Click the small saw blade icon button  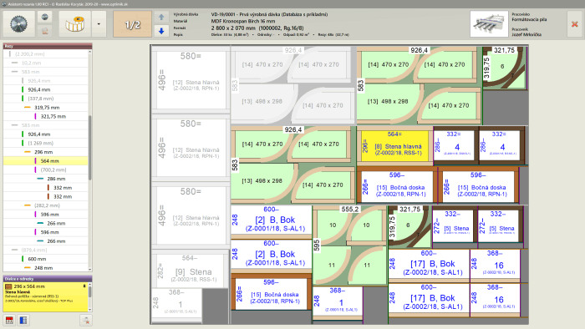[x=45, y=18]
